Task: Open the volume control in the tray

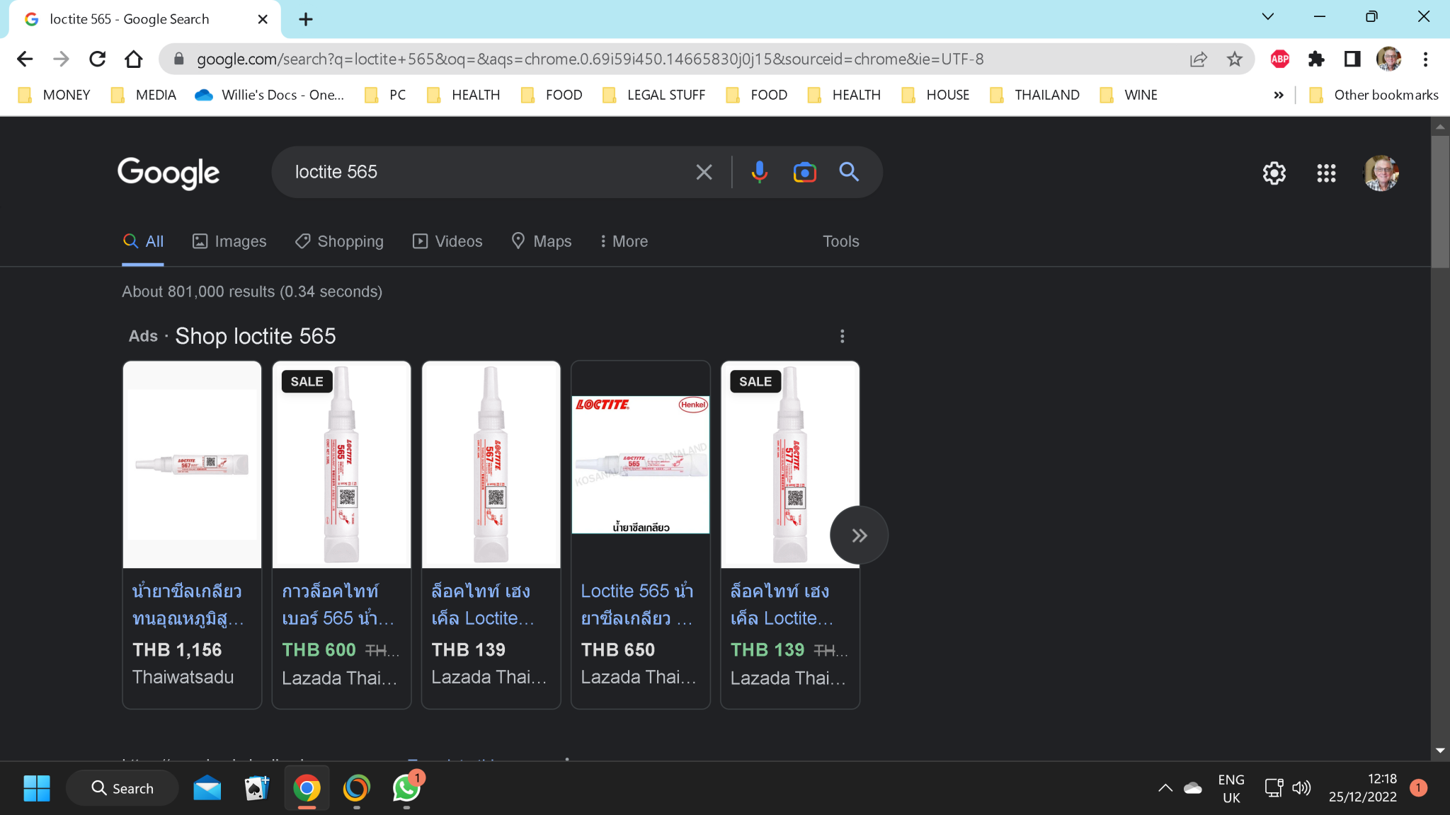Action: point(1301,788)
